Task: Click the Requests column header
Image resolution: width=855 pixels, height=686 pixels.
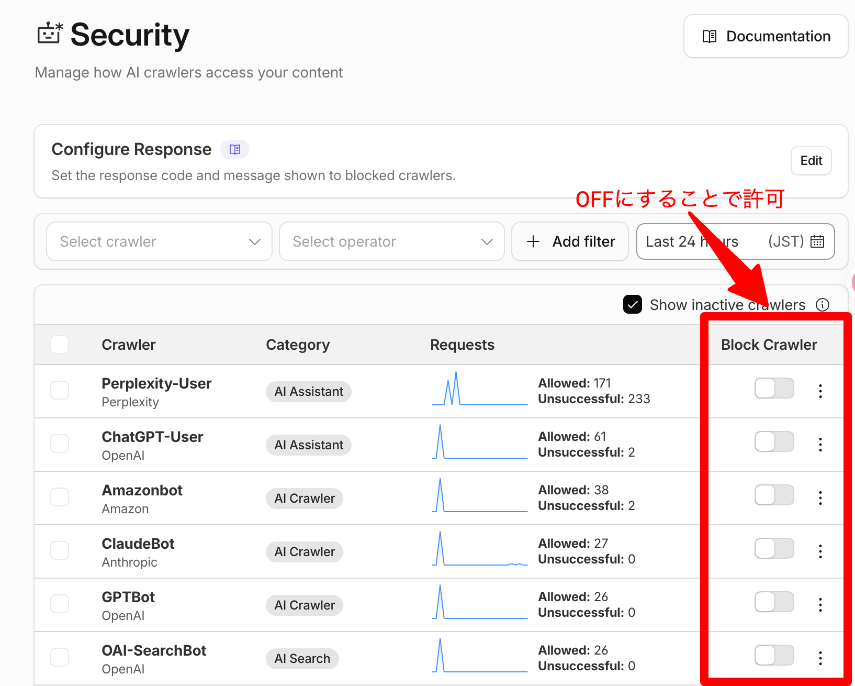Action: pos(462,345)
